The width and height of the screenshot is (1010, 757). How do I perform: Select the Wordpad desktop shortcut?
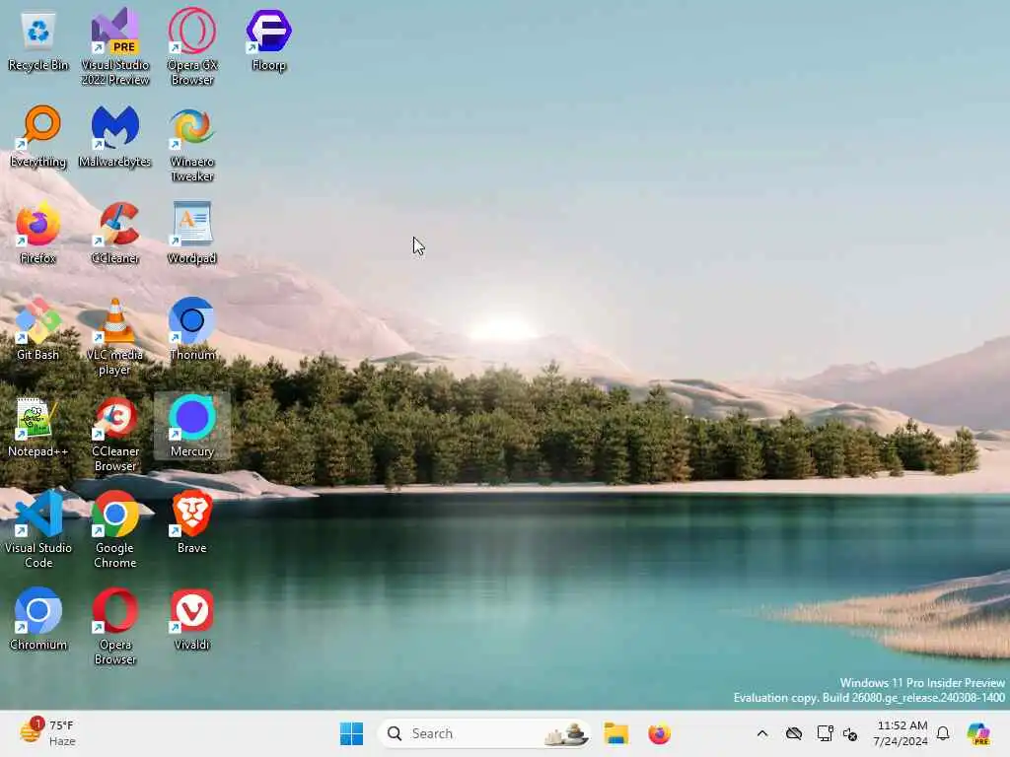click(192, 234)
